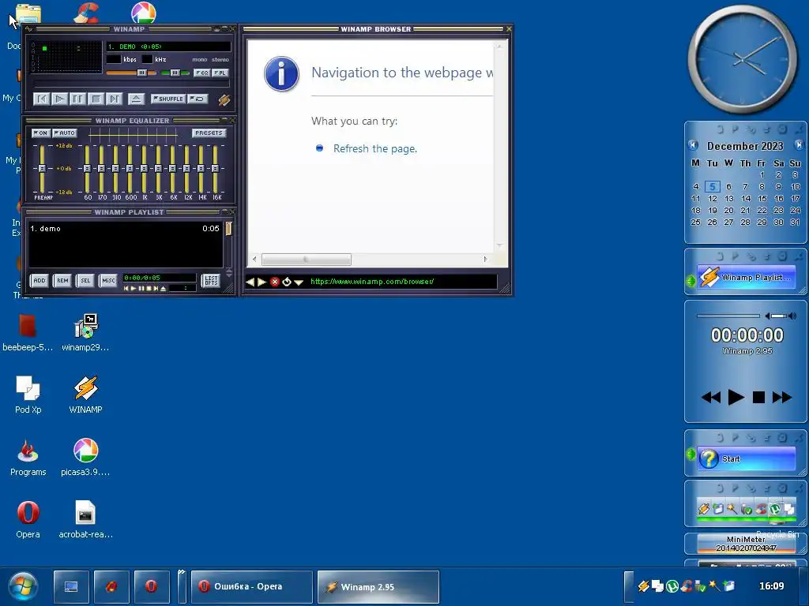Click rewind in sidebar Winamp player widget

(x=711, y=398)
